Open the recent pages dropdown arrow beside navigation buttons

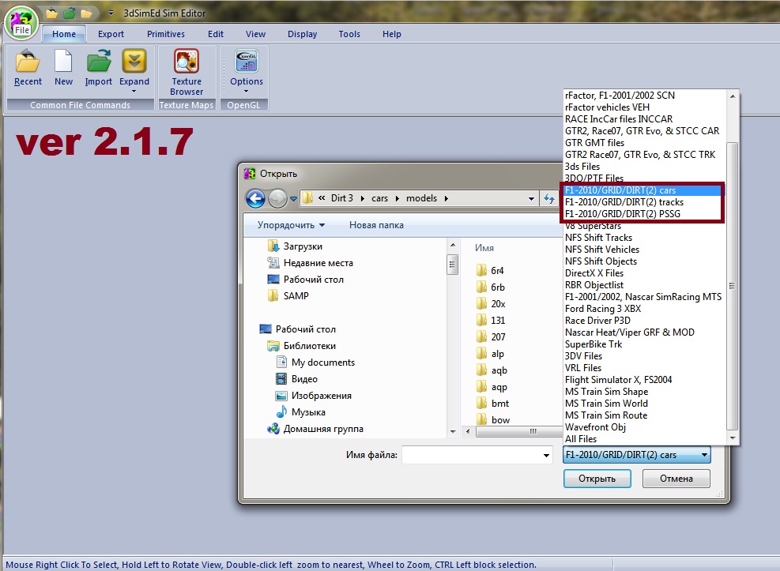[x=293, y=199]
